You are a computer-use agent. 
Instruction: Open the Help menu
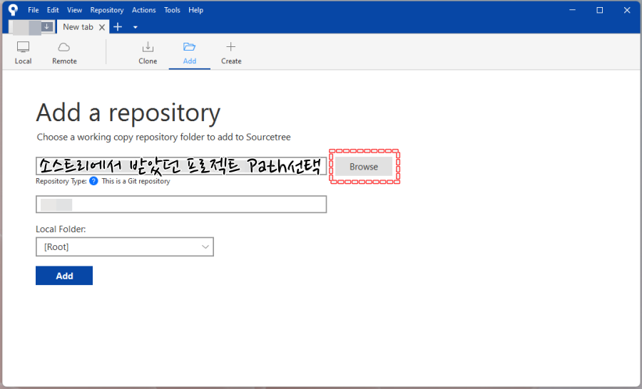click(195, 10)
